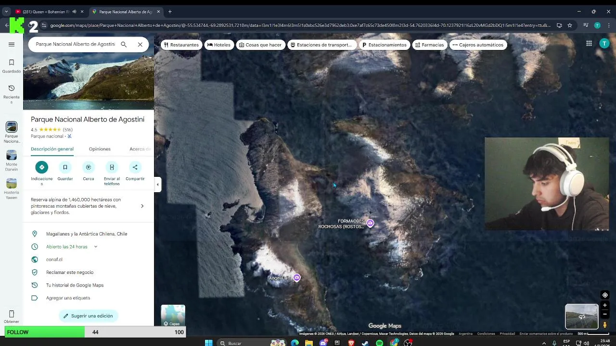
Task: Click the Privacidad footer link
Action: pos(507,334)
